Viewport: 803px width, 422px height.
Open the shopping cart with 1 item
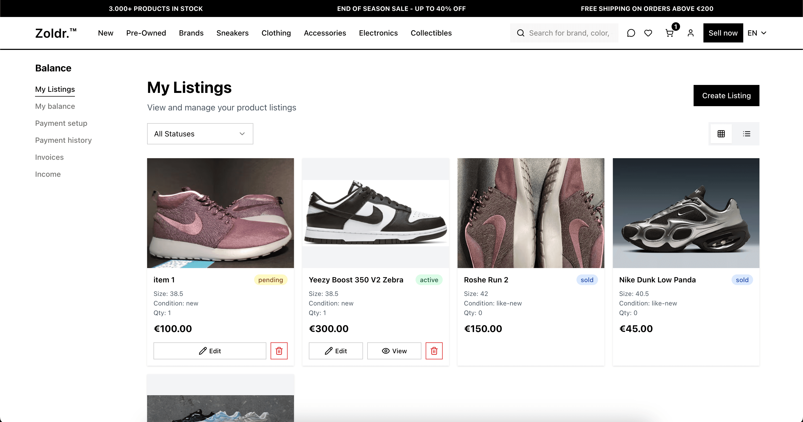(670, 33)
